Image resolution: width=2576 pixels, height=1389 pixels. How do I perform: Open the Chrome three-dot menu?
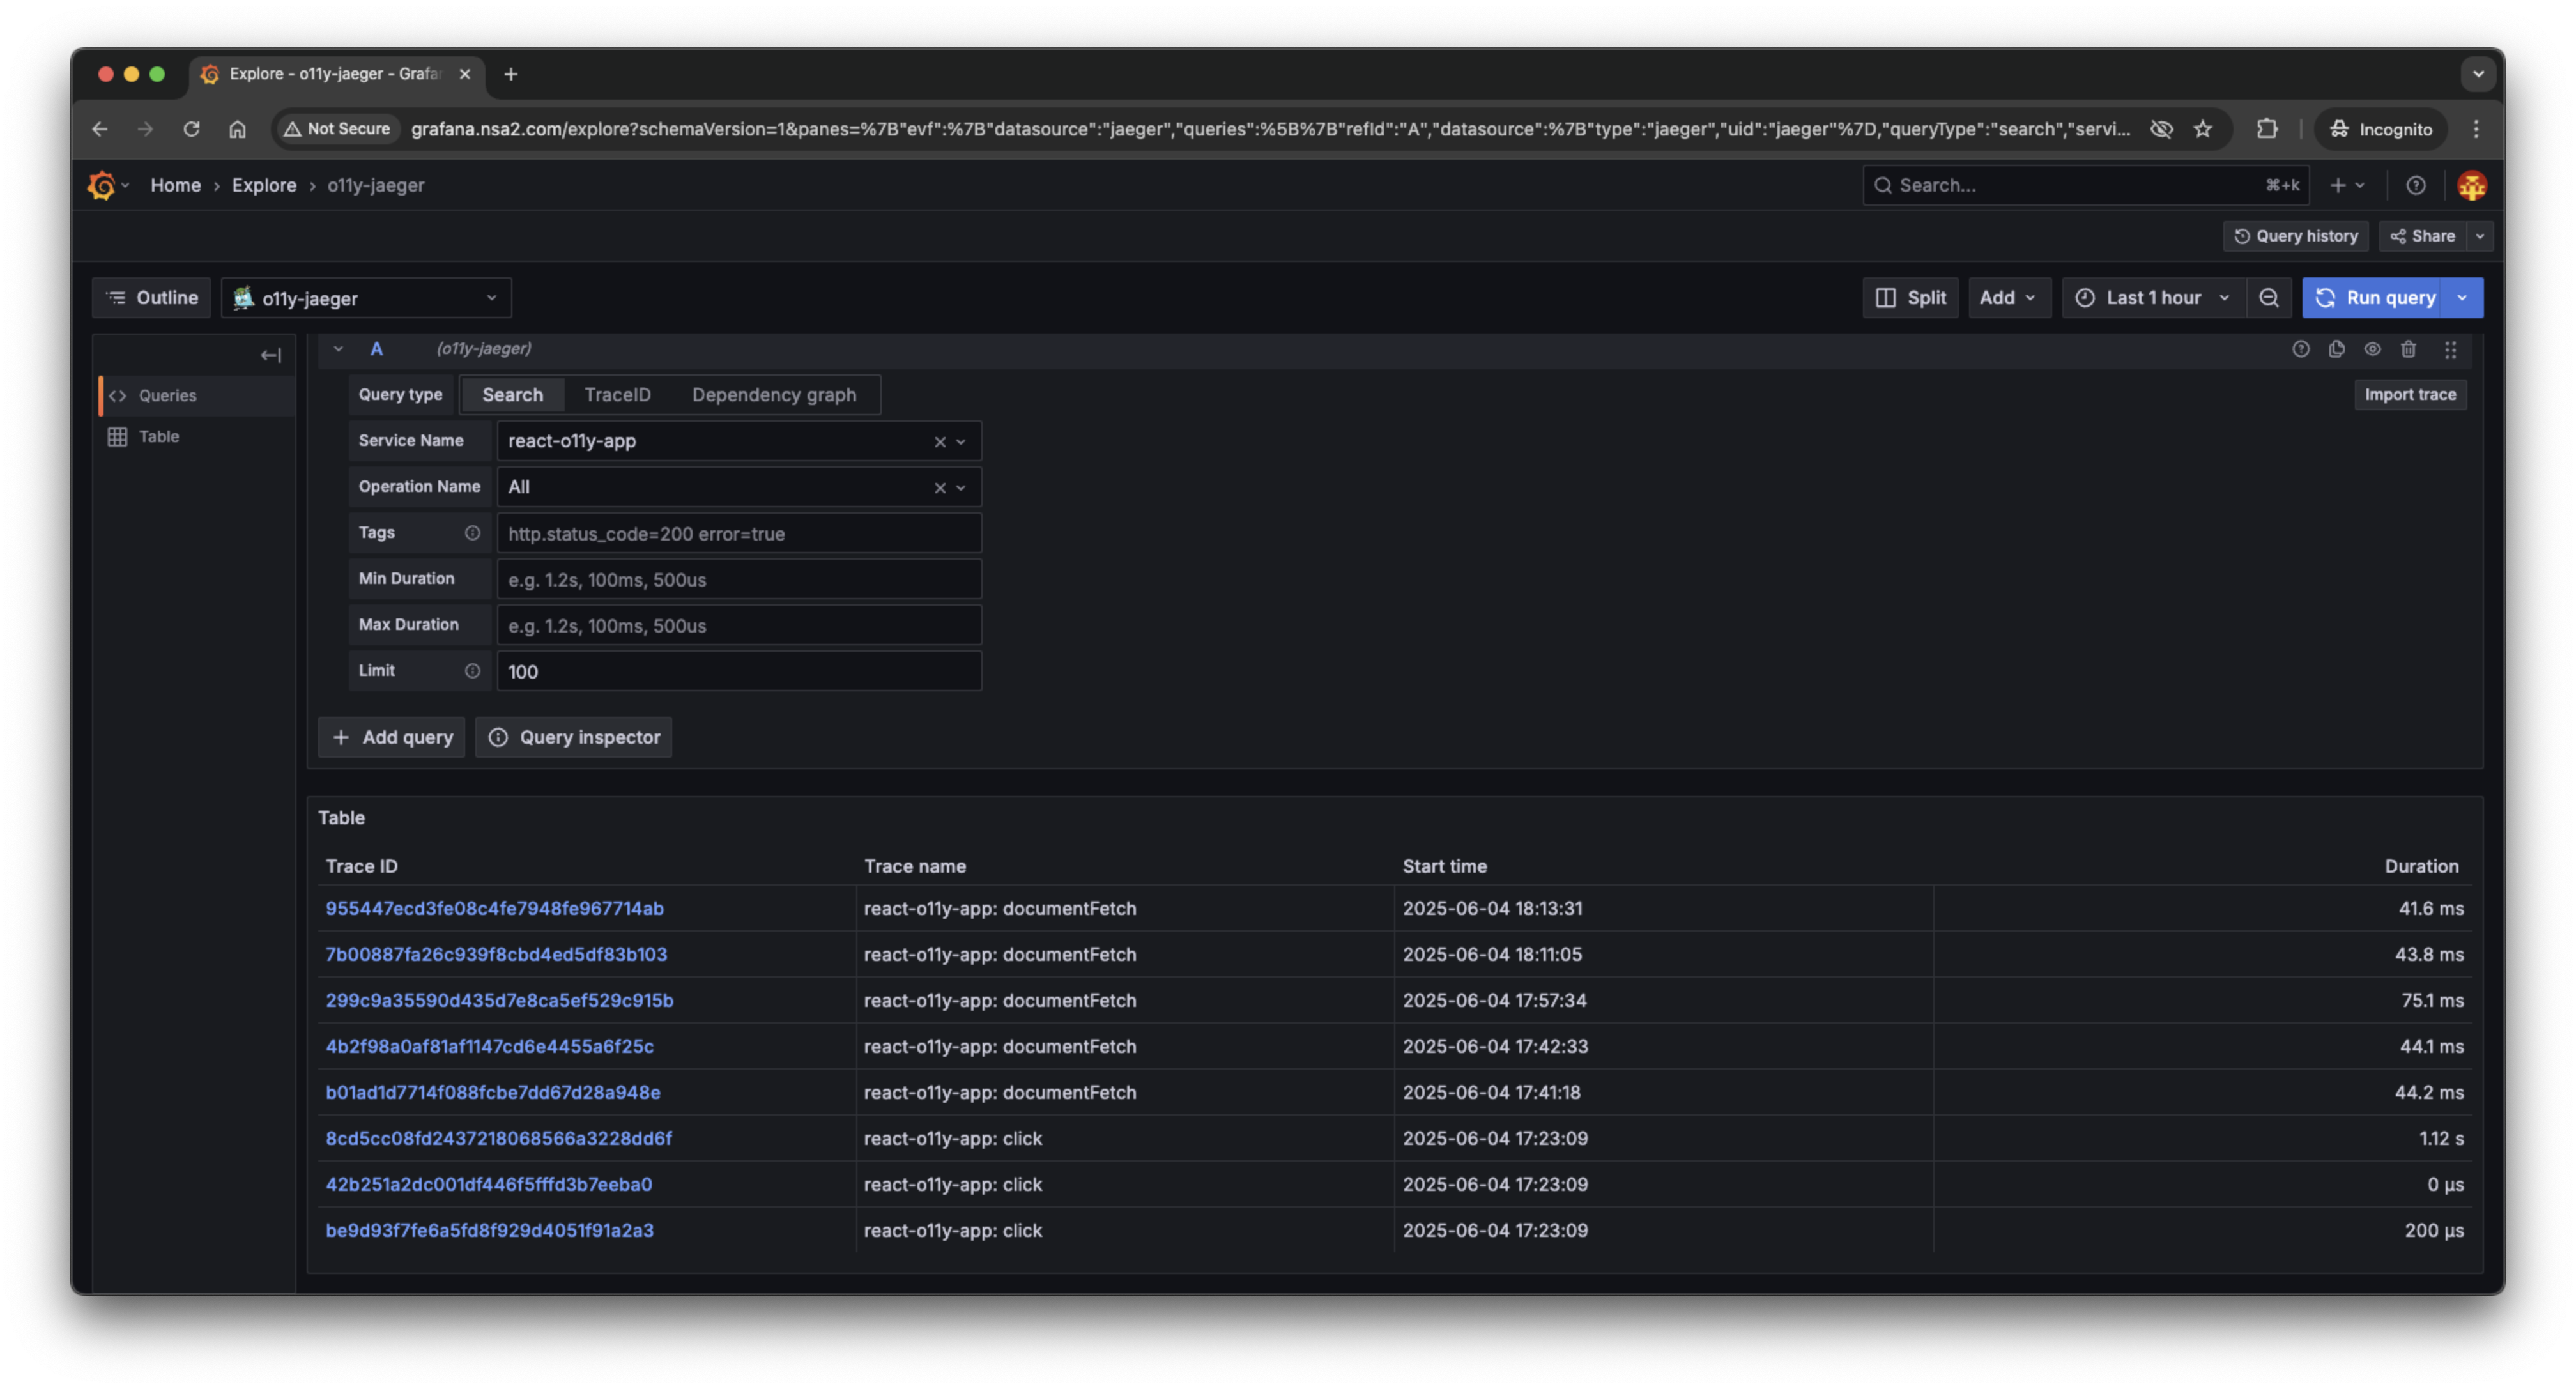click(x=2476, y=129)
